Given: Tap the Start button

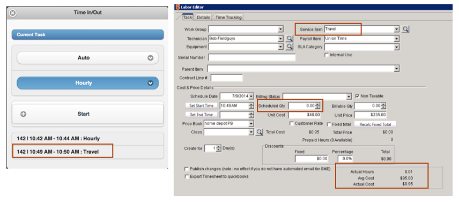Looking at the screenshot, I should (87, 114).
